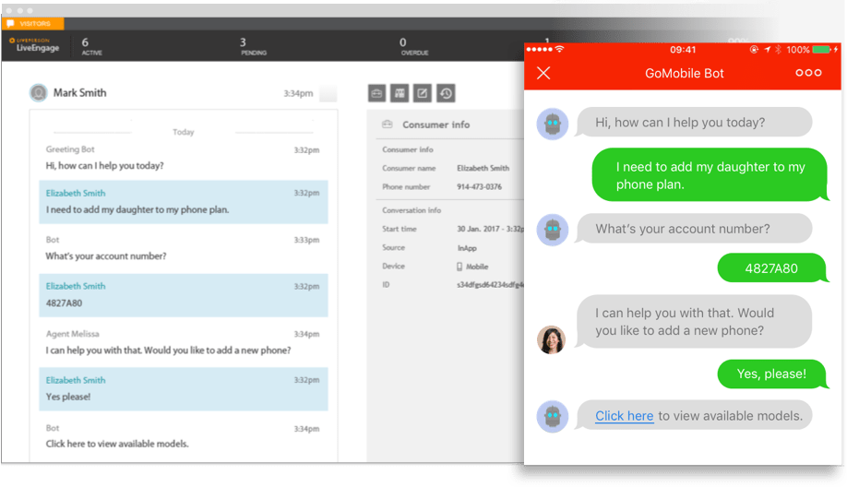The image size is (847, 487).
Task: Close the GoMobile Bot chat with X
Action: coord(543,73)
